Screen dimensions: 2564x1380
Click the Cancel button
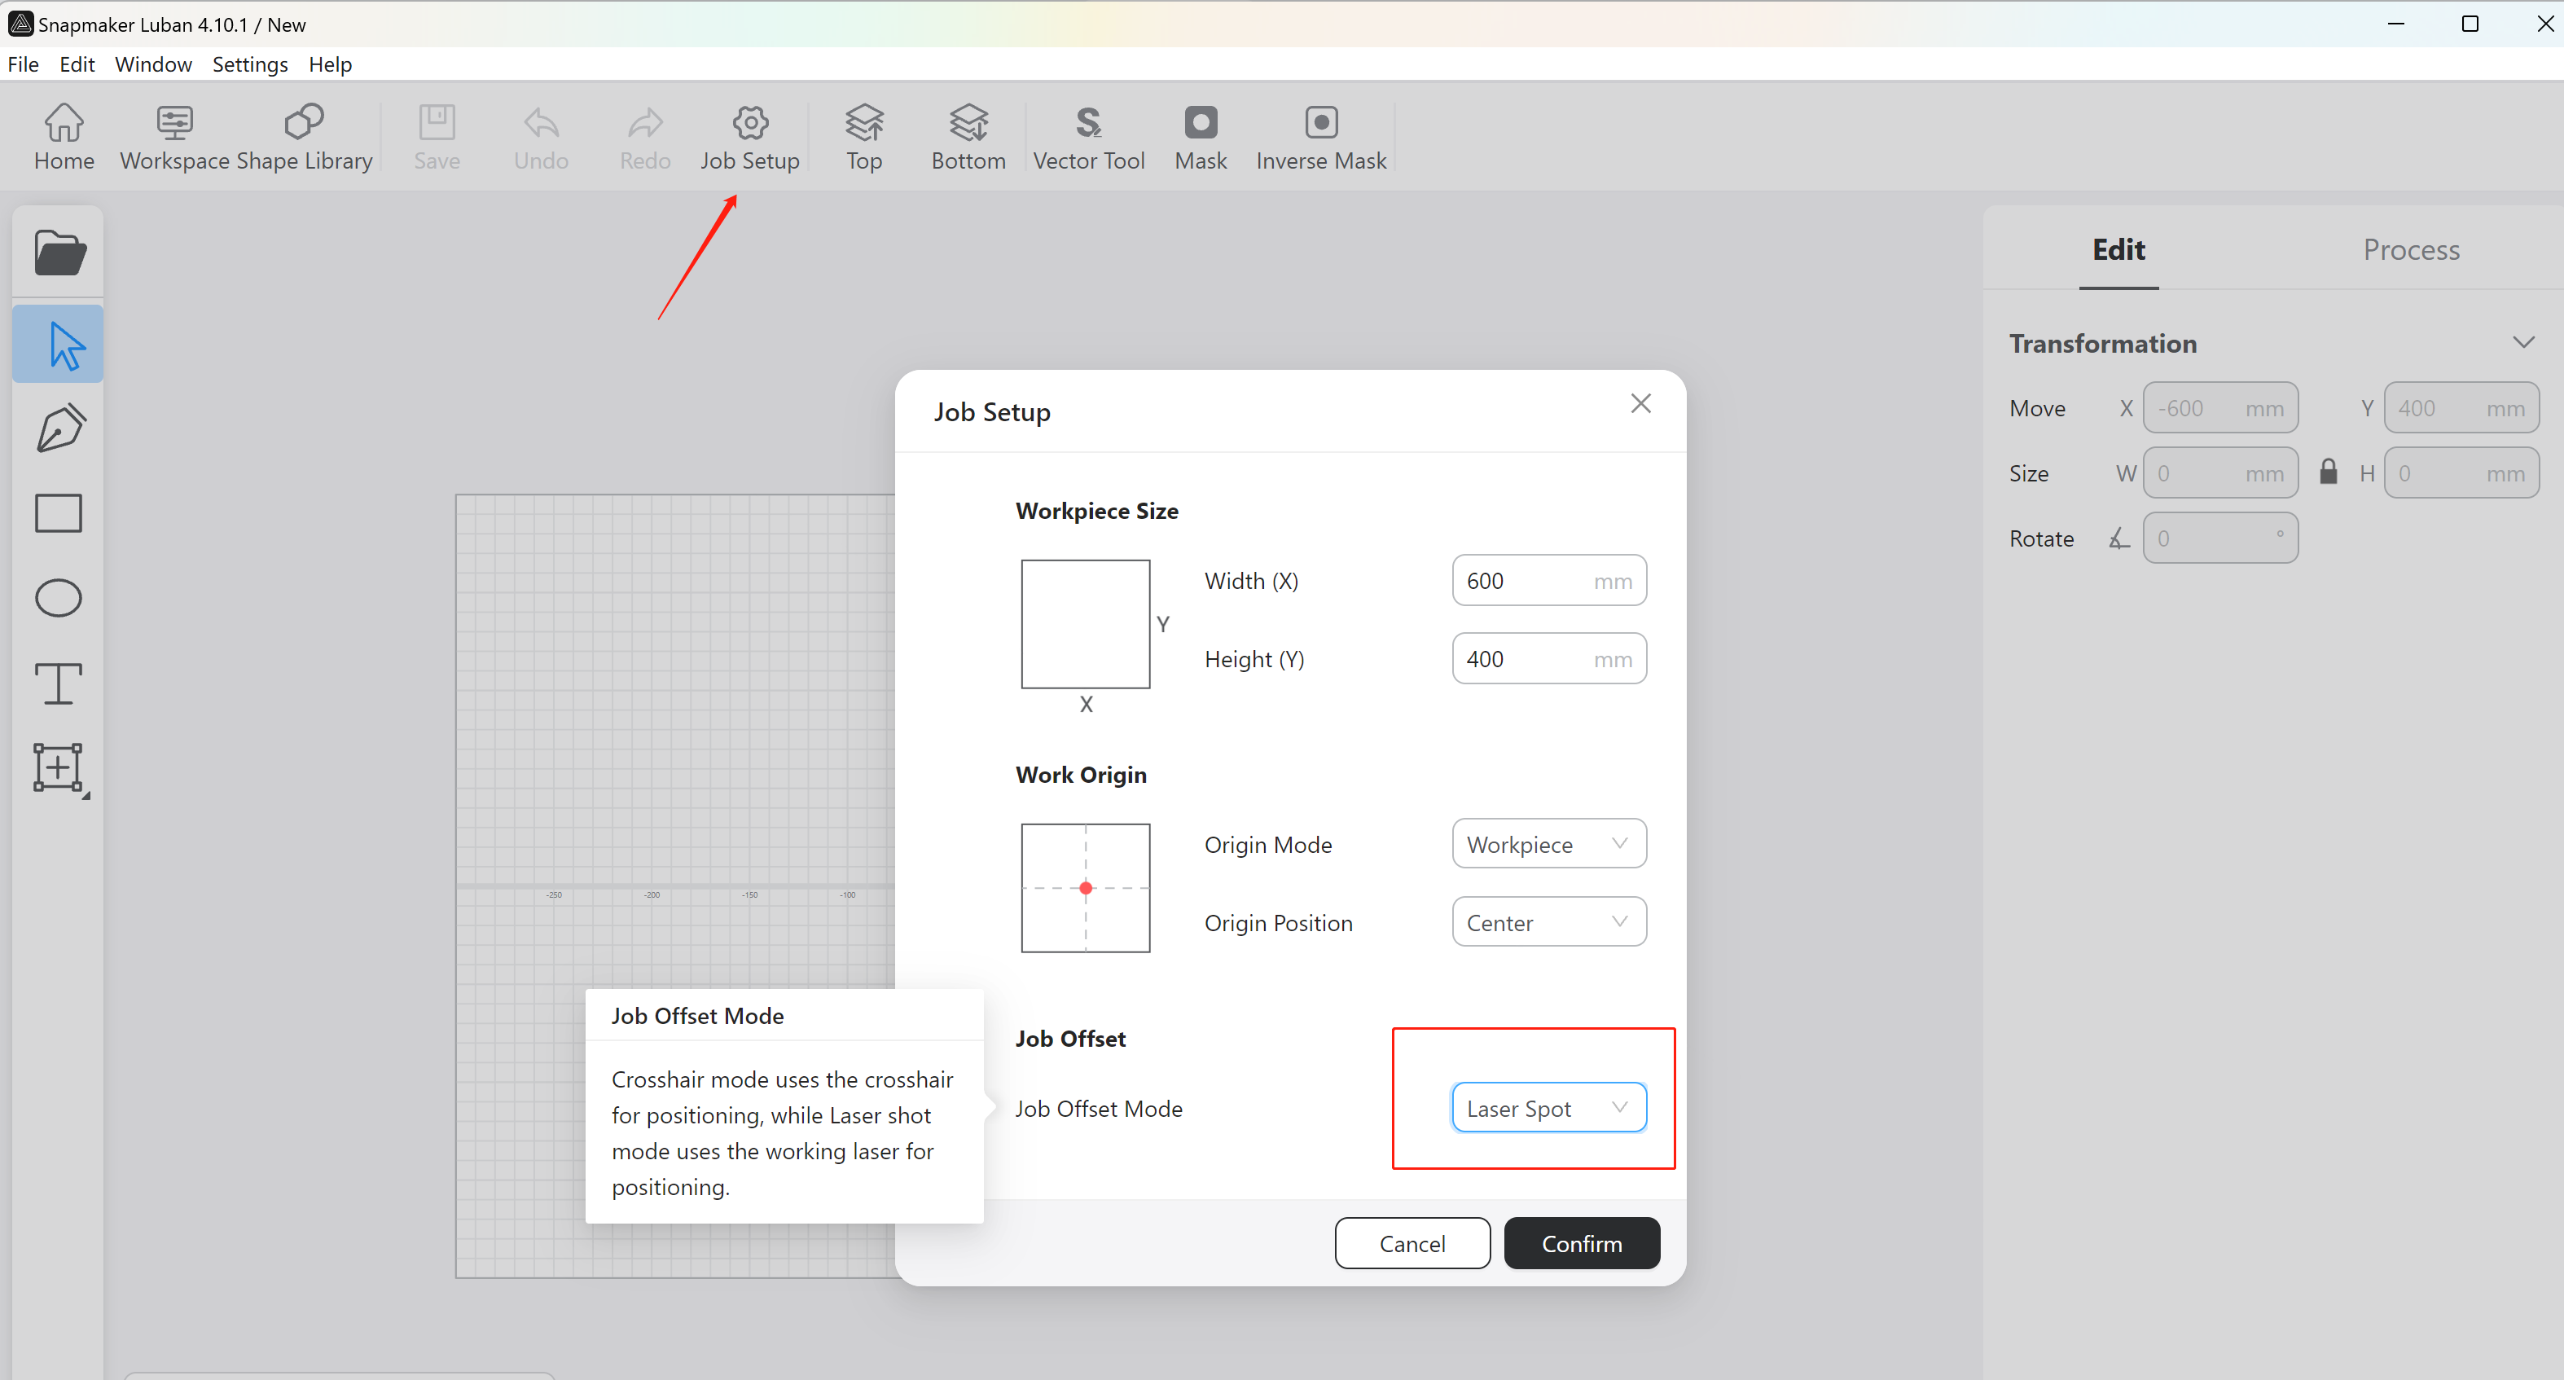click(x=1412, y=1244)
